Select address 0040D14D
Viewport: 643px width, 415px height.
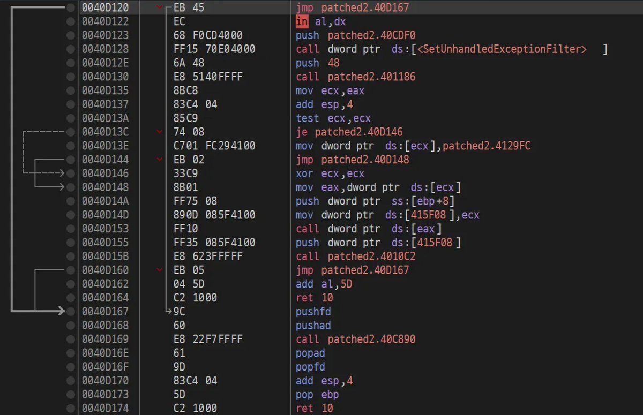[x=106, y=215]
